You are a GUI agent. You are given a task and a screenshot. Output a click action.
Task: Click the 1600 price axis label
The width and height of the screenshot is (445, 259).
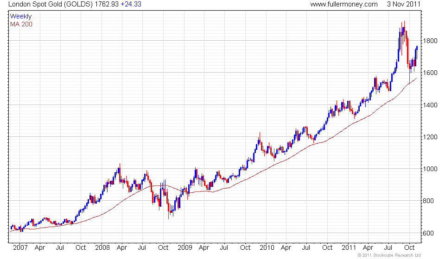pyautogui.click(x=430, y=73)
